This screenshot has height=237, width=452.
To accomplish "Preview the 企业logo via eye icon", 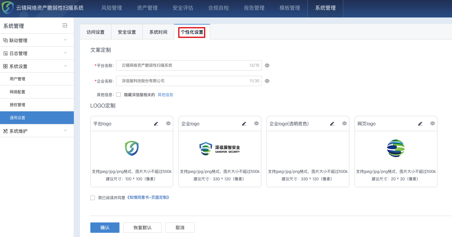I will pos(256,123).
